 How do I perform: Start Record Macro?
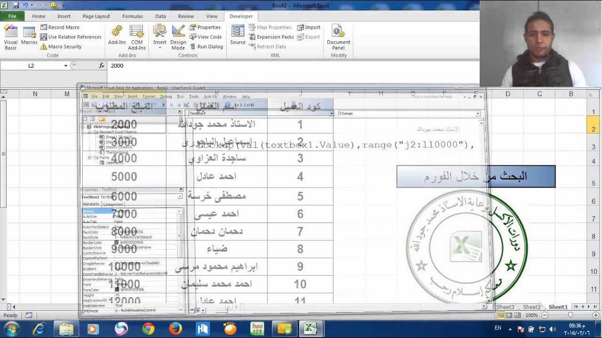[60, 27]
